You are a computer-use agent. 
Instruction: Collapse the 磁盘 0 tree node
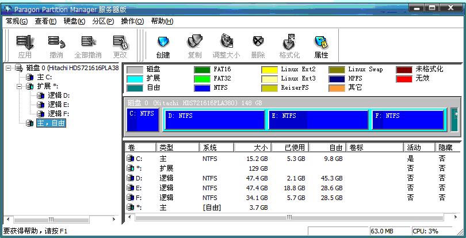pos(8,68)
